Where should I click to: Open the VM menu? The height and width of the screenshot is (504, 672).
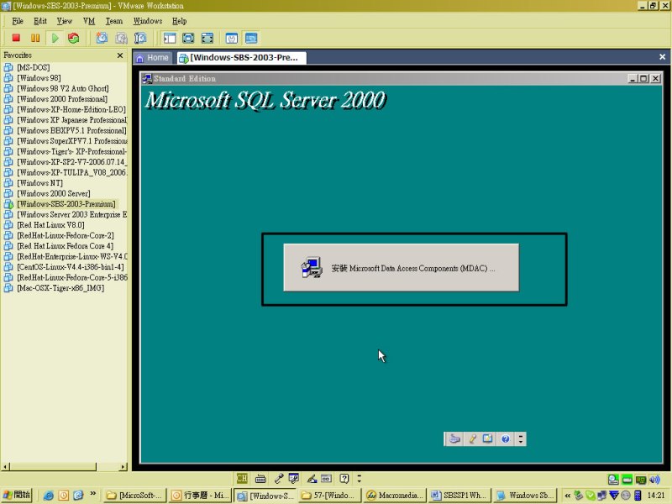[x=89, y=21]
